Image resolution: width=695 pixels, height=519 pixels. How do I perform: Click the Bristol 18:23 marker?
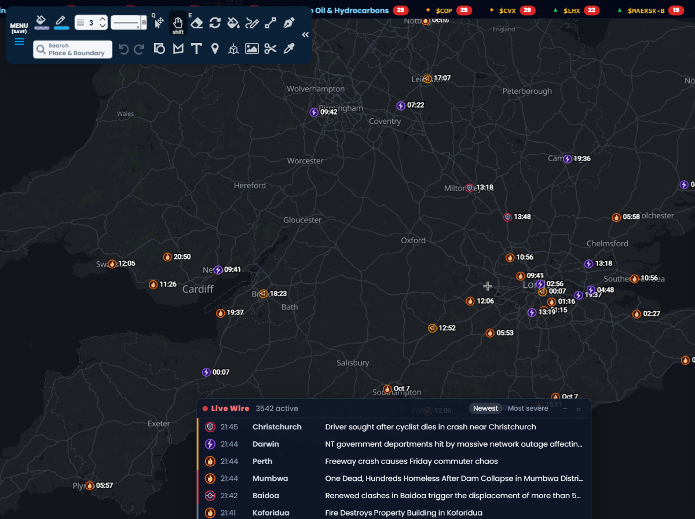(263, 294)
